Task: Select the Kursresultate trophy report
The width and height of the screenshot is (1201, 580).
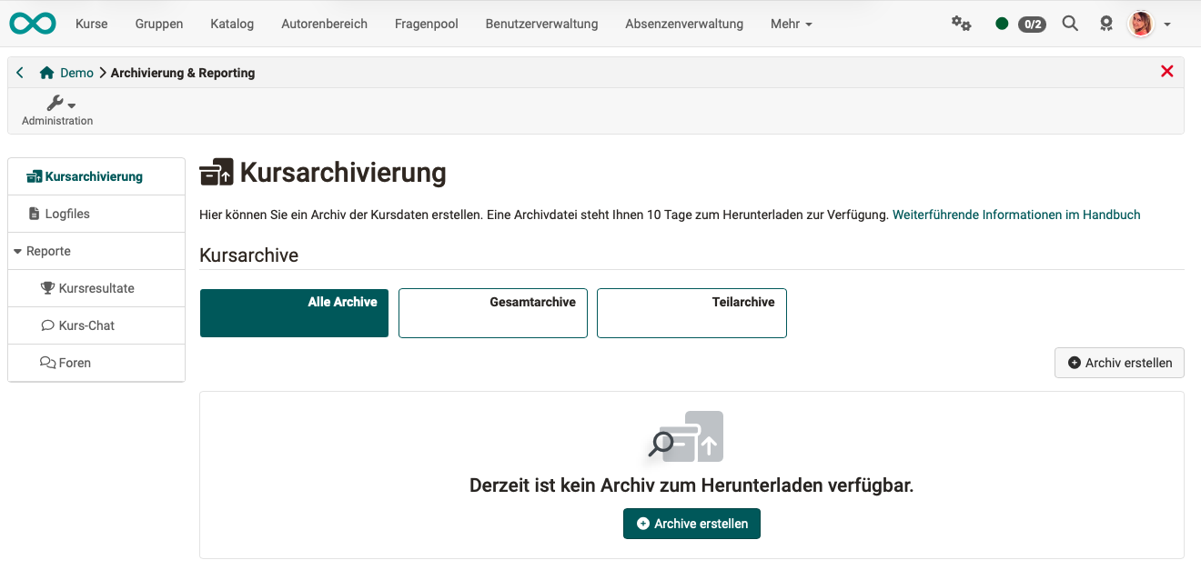Action: [x=96, y=287]
